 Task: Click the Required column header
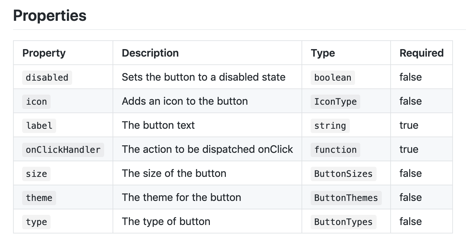coord(421,53)
